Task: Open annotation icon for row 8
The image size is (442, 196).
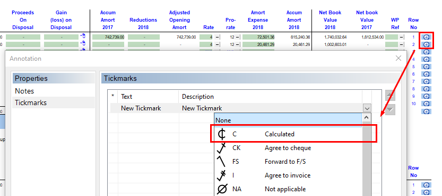Action: (x=426, y=89)
